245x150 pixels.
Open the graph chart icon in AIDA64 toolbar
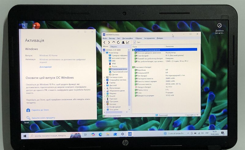(x=128, y=42)
